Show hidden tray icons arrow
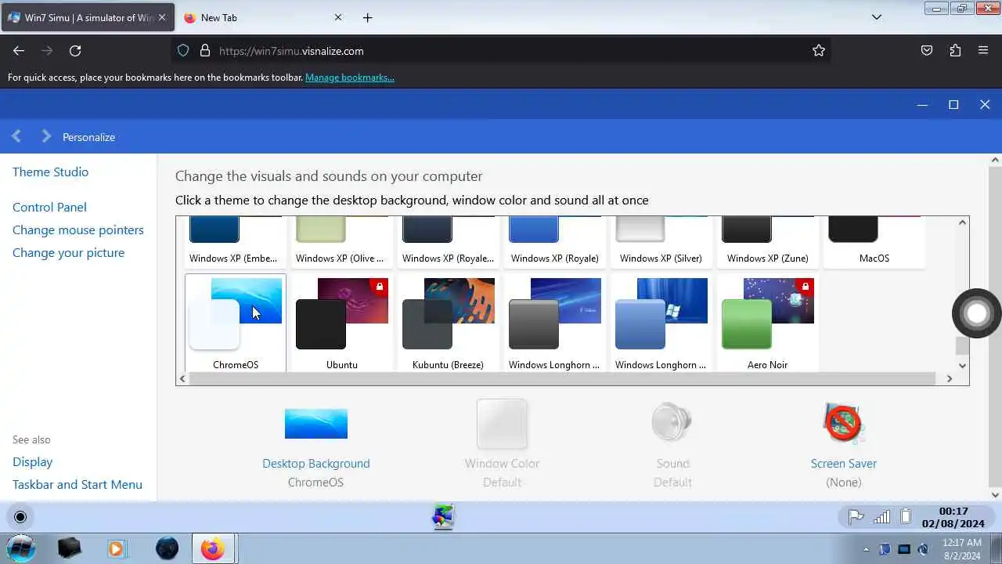The width and height of the screenshot is (1002, 564). point(866,549)
